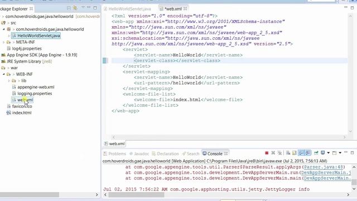Click the Display Selected Console monitor icon
This screenshot has width=357, height=201.
coord(322,152)
